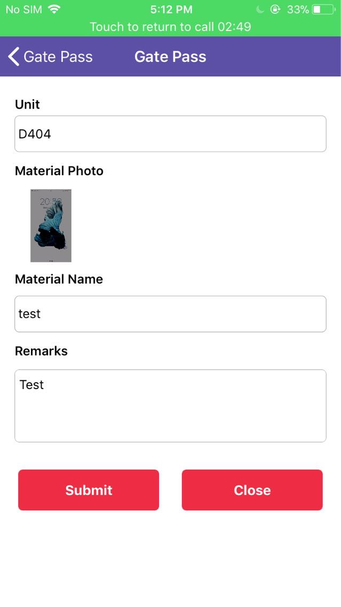Tap the Remarks label
This screenshot has width=341, height=607.
(x=41, y=351)
